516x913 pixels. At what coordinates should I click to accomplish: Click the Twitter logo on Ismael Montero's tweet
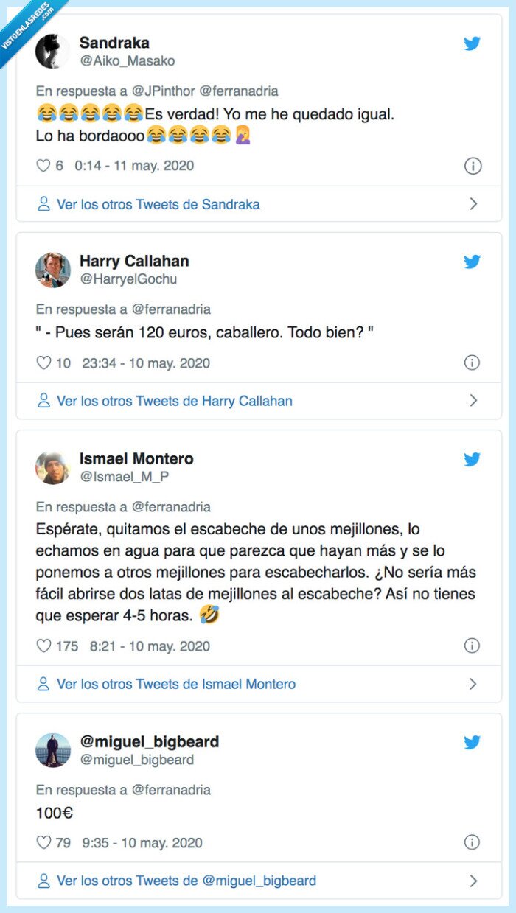coord(472,459)
